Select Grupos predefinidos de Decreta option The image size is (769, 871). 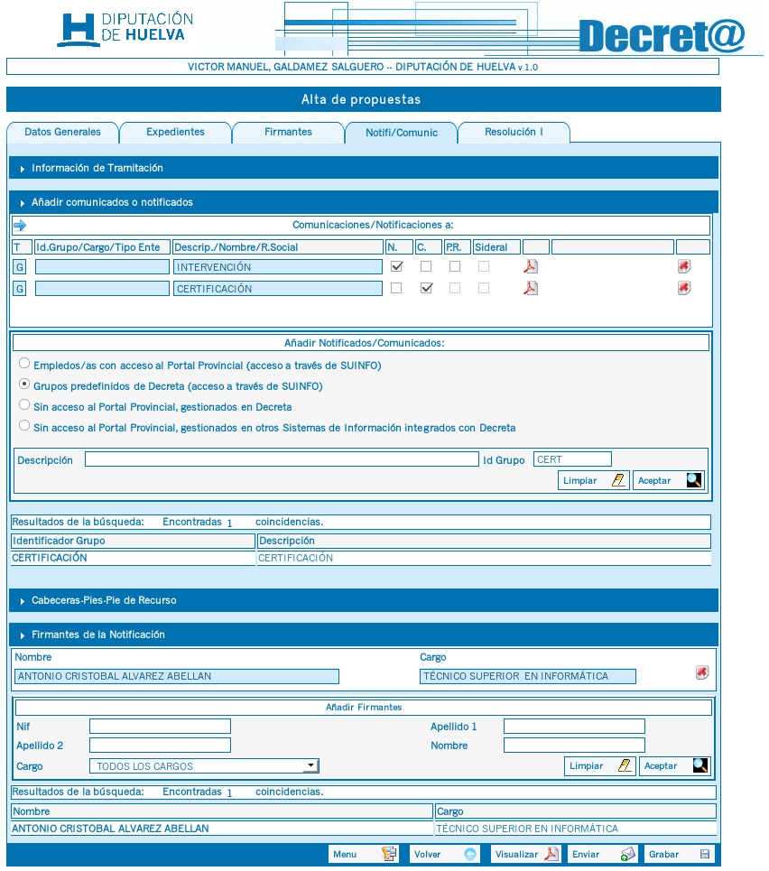tap(24, 384)
